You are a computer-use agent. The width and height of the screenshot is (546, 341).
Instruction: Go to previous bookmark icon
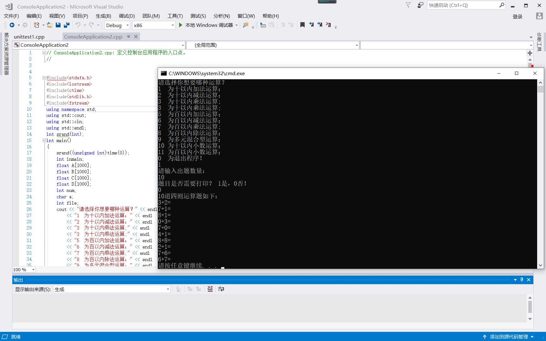[312, 25]
